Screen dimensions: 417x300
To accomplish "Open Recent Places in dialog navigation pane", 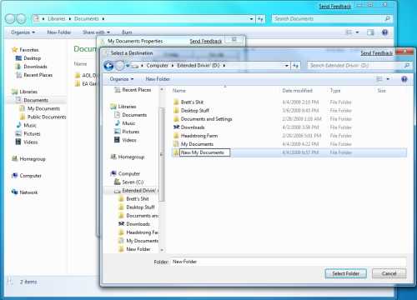I will (x=137, y=90).
